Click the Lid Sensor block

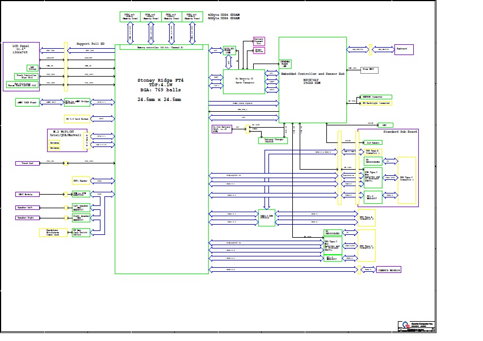[x=373, y=142]
